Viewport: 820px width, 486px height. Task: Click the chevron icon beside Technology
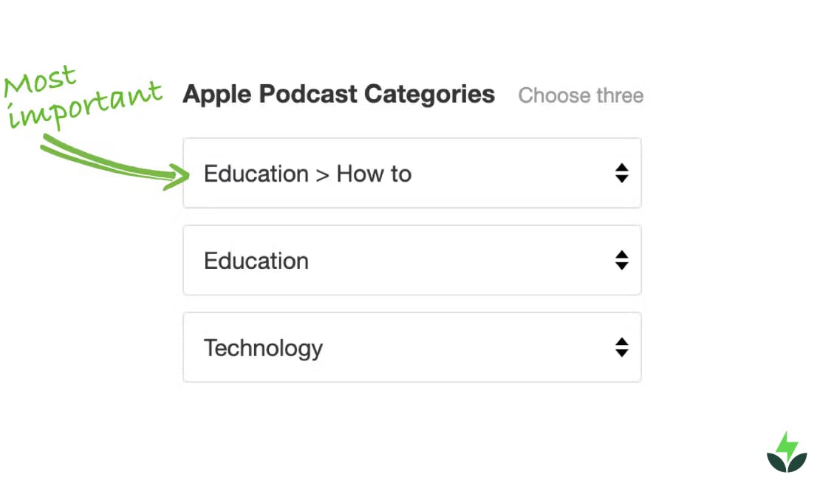pos(622,347)
